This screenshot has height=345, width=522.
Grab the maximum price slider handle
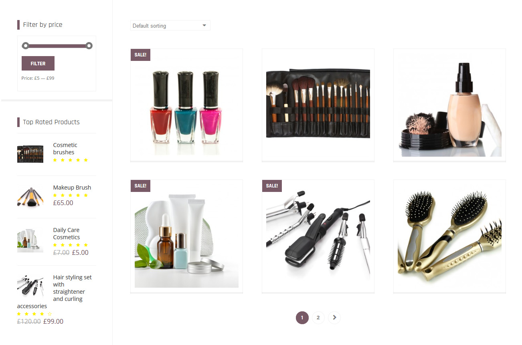coord(89,46)
